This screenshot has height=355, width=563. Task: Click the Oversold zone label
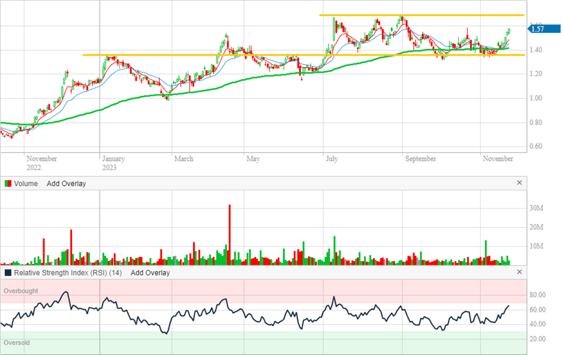pyautogui.click(x=17, y=343)
